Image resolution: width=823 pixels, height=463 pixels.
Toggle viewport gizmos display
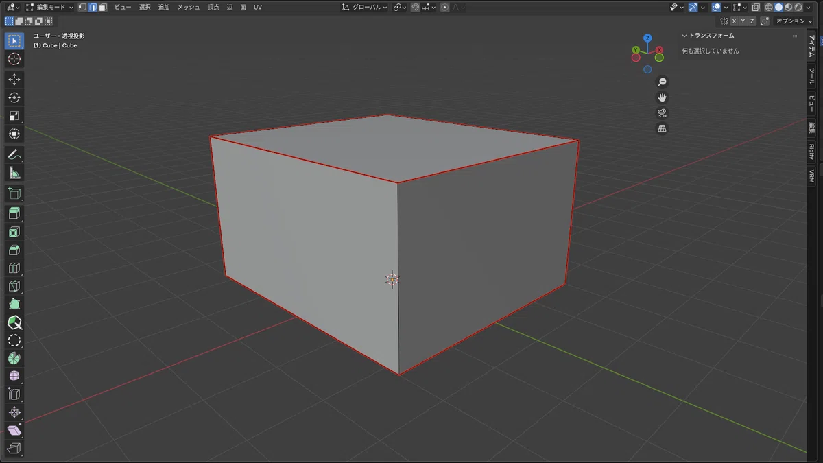click(x=693, y=7)
